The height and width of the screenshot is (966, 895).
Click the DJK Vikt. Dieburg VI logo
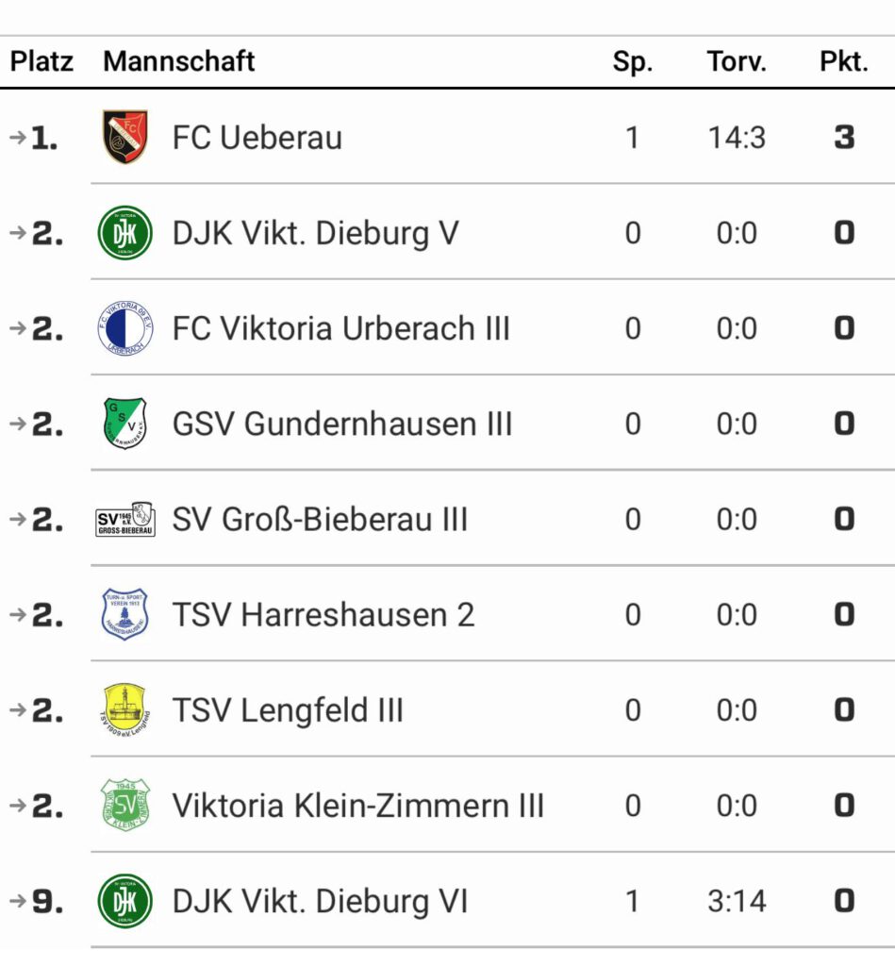pos(125,901)
